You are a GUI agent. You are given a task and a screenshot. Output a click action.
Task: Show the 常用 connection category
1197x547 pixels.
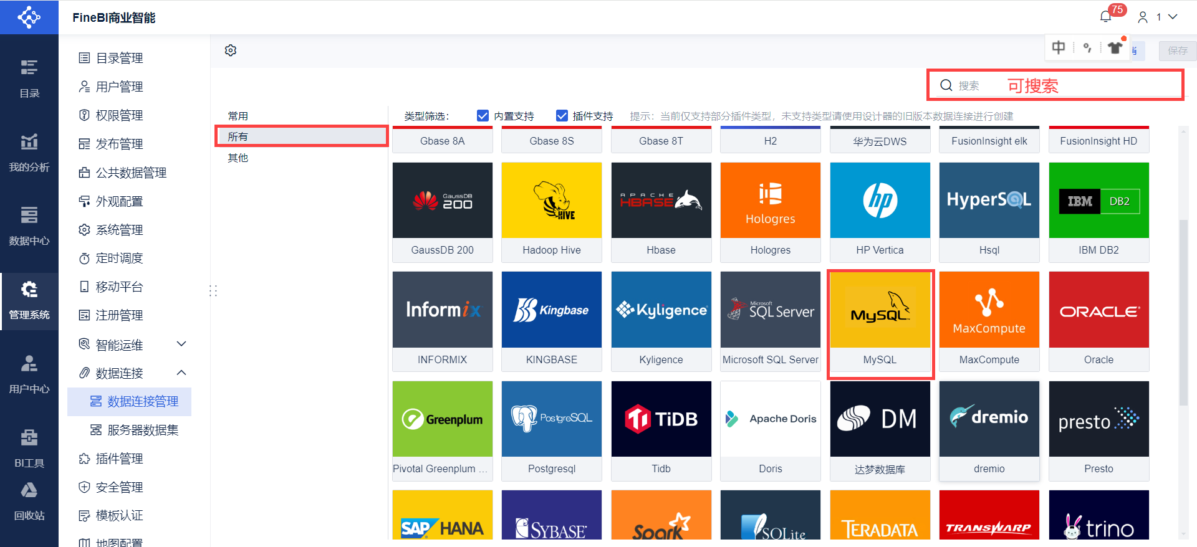[x=302, y=116]
